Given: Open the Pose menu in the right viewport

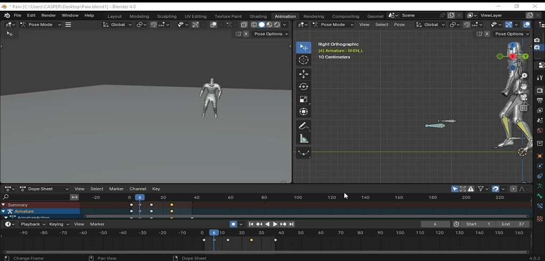Looking at the screenshot, I should (x=399, y=24).
